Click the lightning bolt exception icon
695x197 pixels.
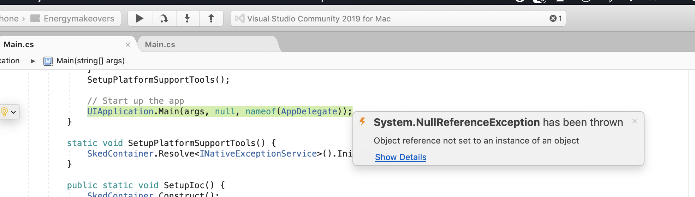(362, 122)
